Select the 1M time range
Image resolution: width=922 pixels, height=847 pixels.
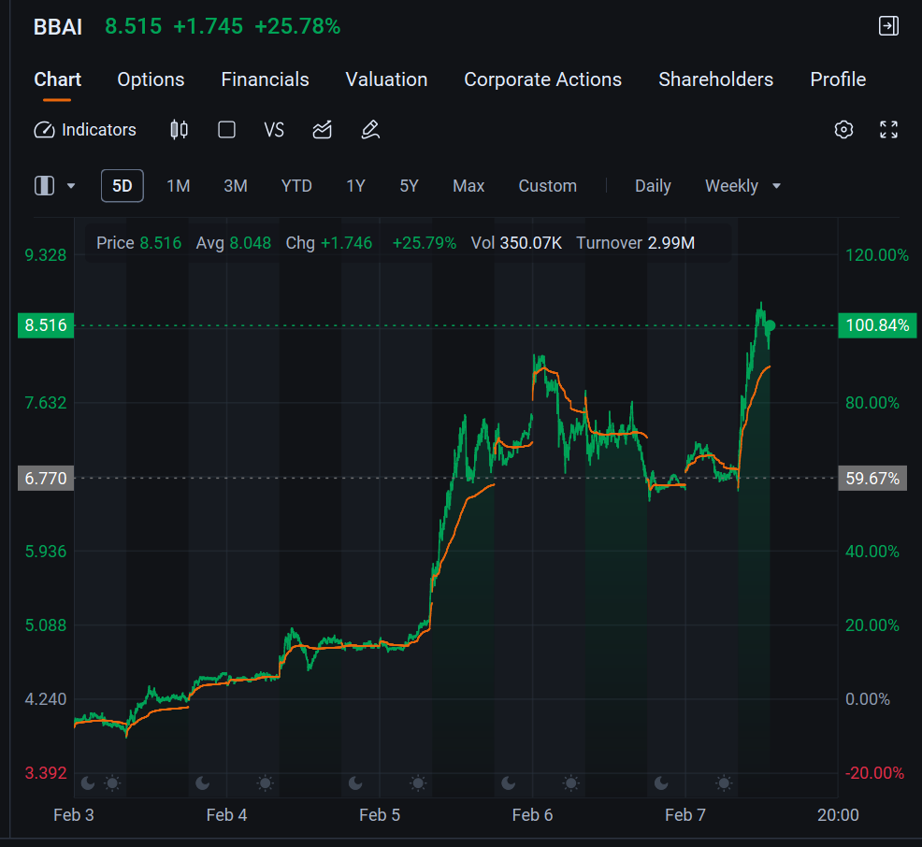click(x=179, y=186)
